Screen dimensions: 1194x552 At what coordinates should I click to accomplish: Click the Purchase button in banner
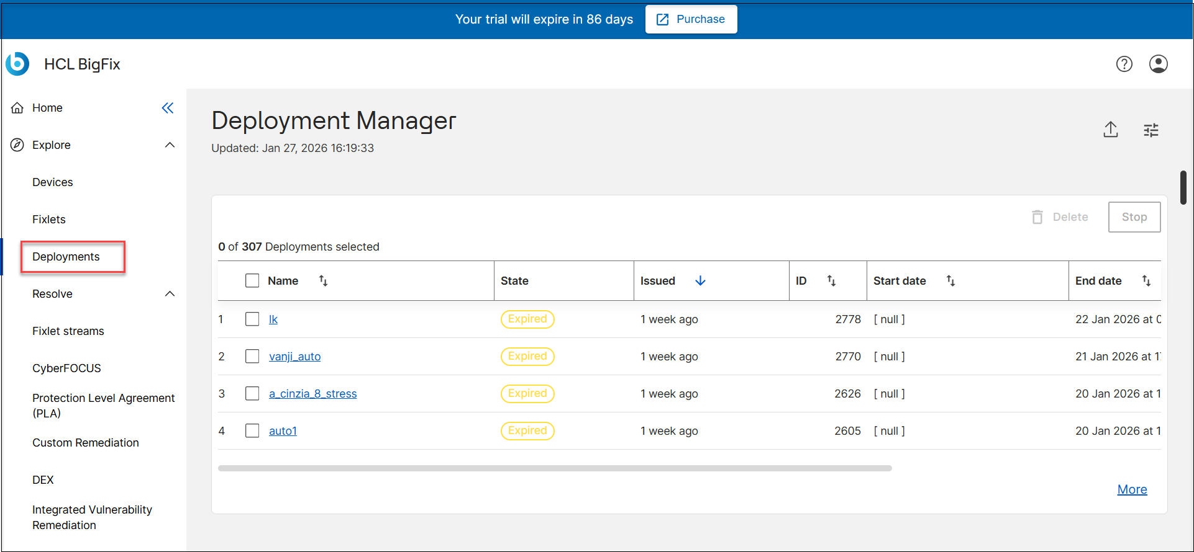click(x=691, y=19)
